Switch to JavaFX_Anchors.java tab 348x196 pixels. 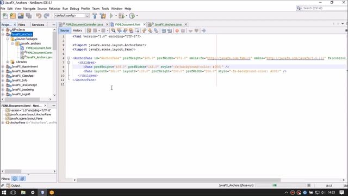click(168, 24)
